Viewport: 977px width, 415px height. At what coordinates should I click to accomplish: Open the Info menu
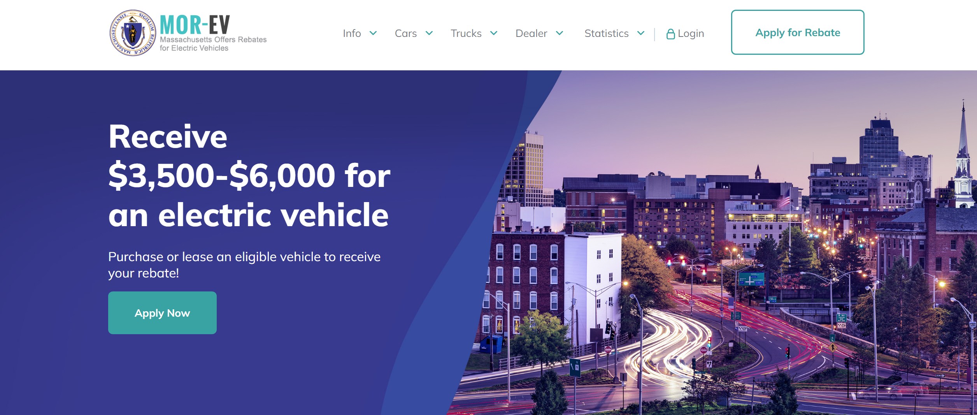pyautogui.click(x=352, y=33)
